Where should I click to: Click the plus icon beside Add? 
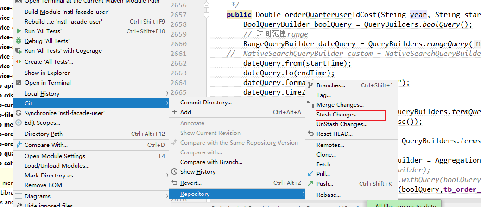(175, 112)
